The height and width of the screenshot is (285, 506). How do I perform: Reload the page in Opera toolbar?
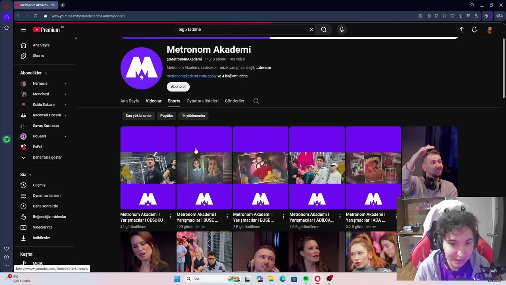[x=36, y=16]
